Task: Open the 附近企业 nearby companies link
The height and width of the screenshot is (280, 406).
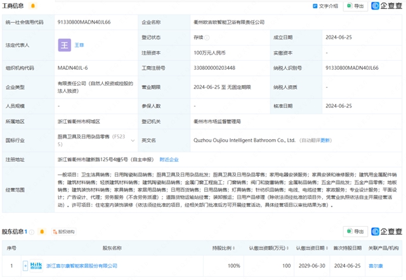Action: pyautogui.click(x=169, y=160)
